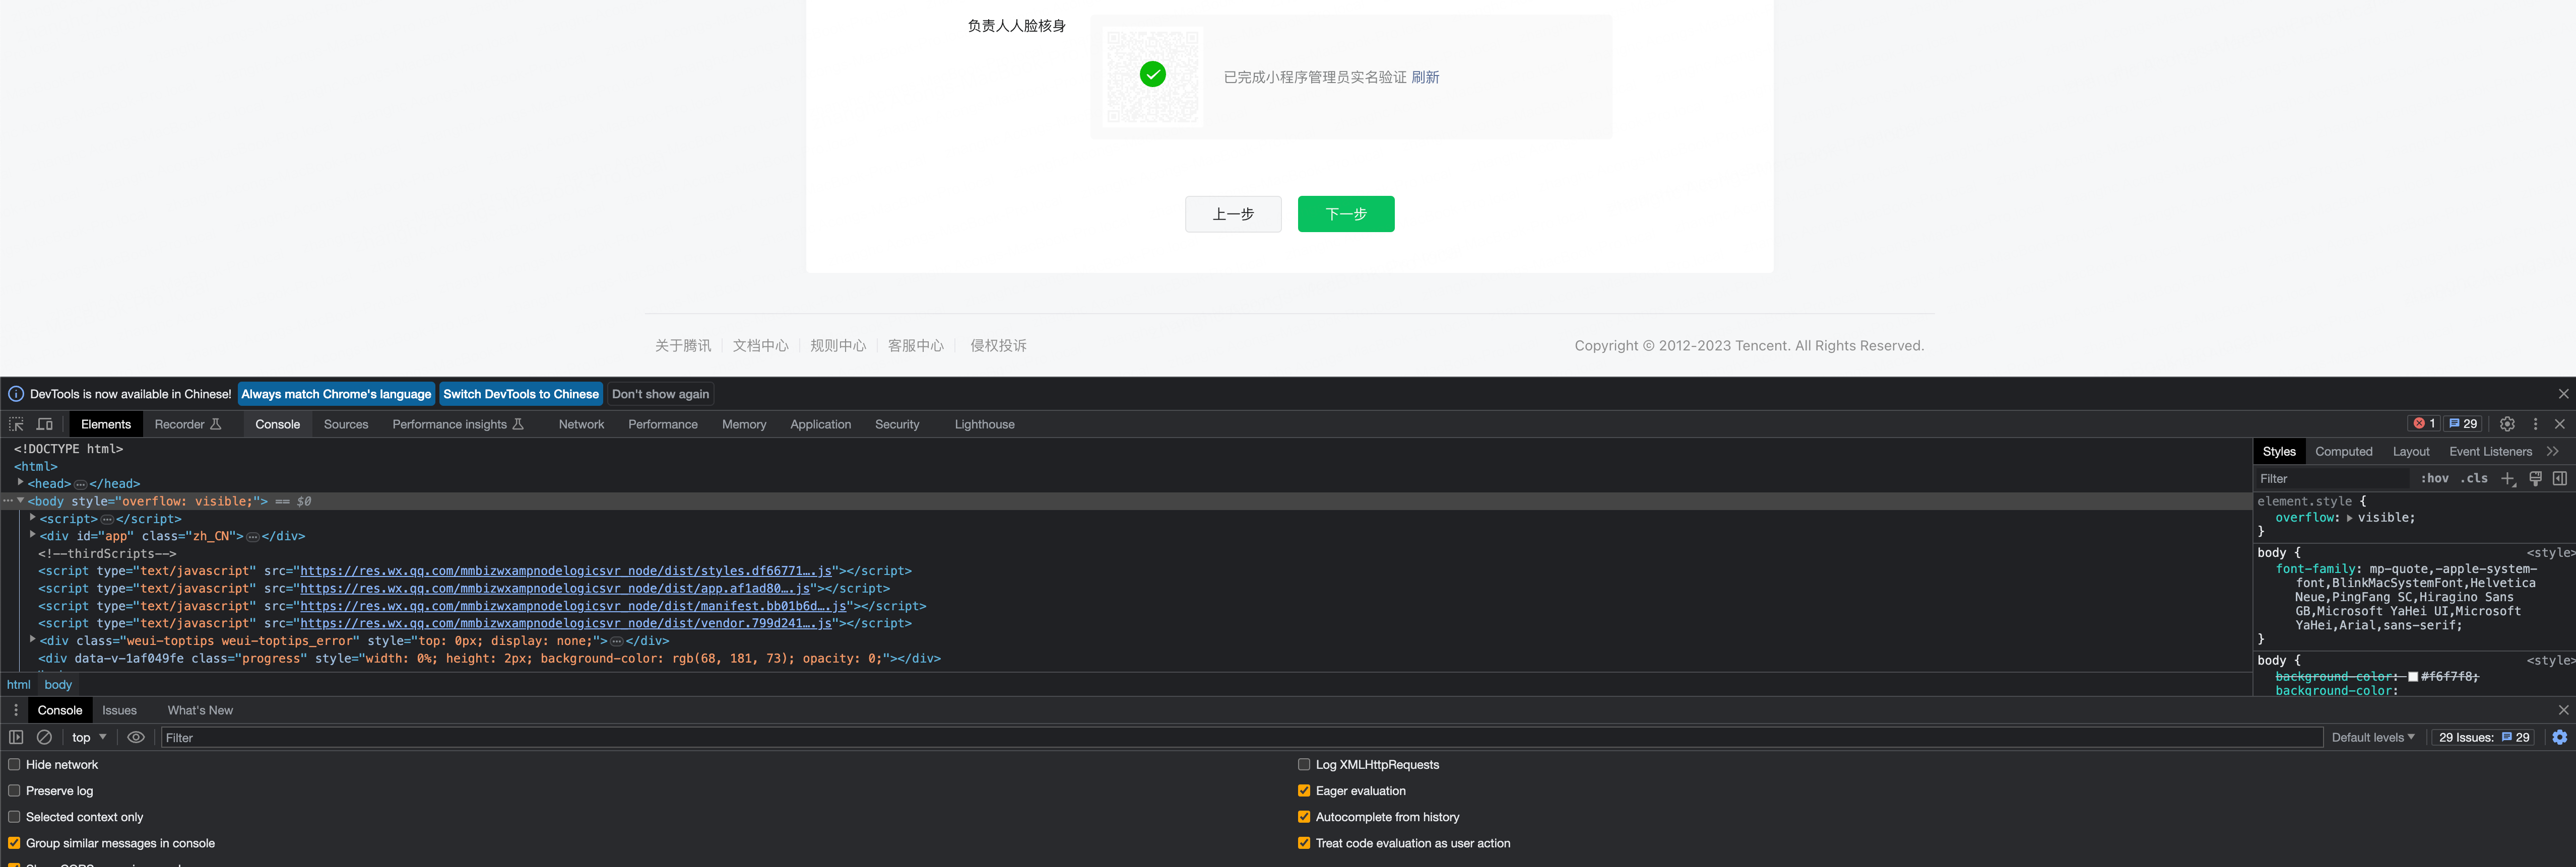This screenshot has width=2576, height=867.
Task: Toggle the device toolbar icon
Action: pos(45,424)
